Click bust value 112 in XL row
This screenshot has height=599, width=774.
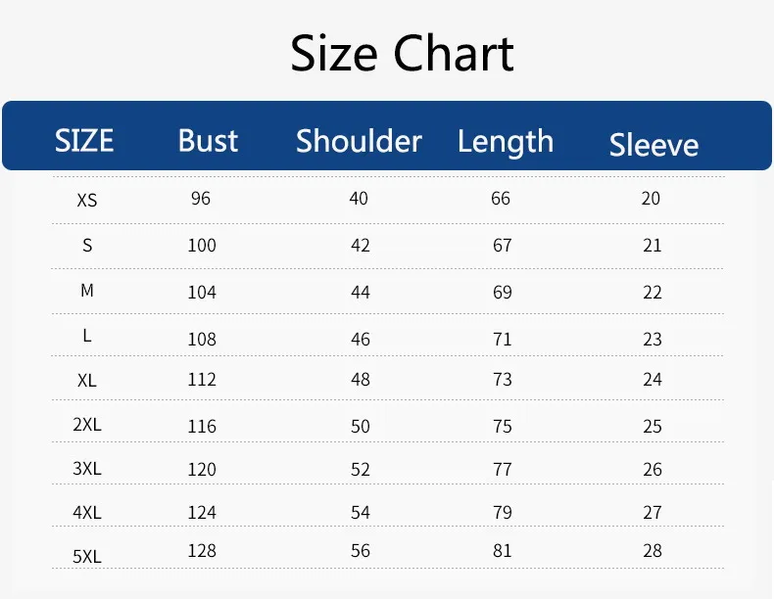pyautogui.click(x=202, y=379)
